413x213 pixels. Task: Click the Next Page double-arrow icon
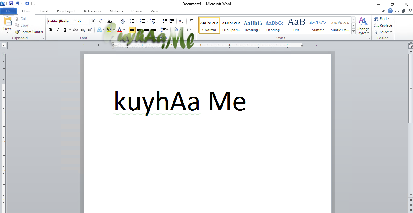click(411, 210)
